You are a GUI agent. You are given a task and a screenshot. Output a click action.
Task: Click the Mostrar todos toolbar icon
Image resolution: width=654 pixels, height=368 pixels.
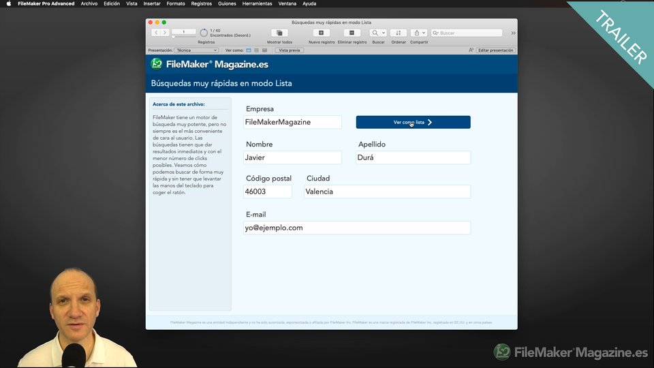coord(279,33)
